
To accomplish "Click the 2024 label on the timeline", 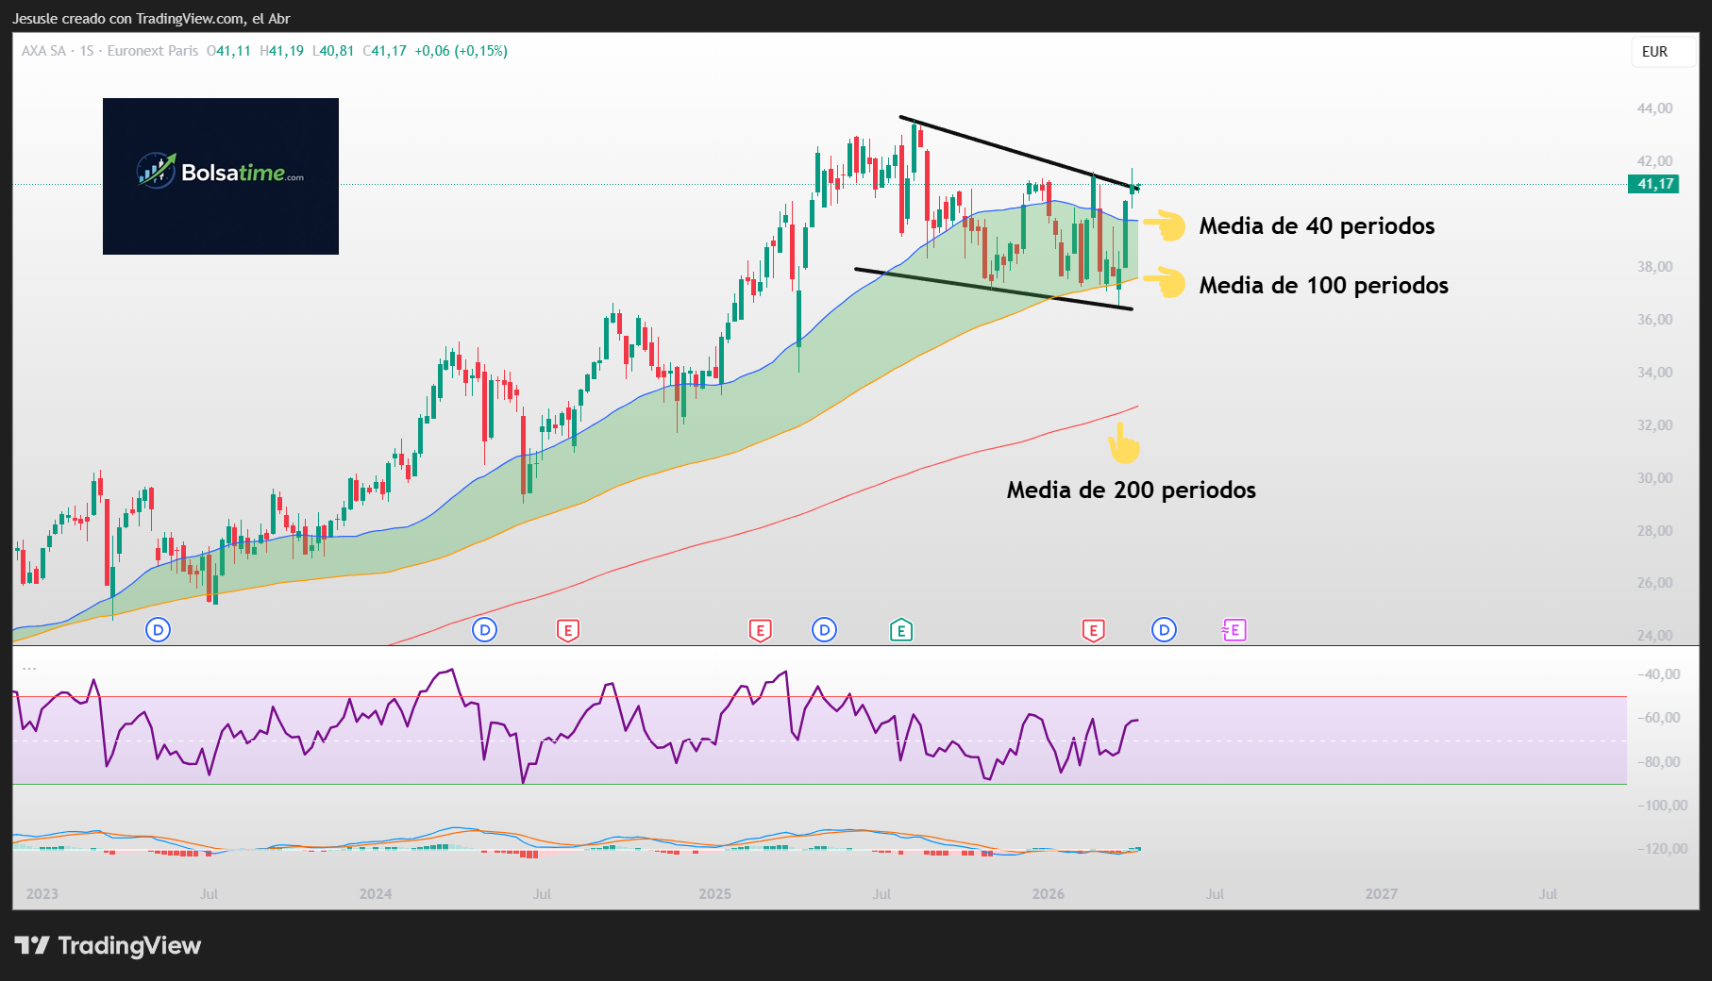I will [377, 893].
